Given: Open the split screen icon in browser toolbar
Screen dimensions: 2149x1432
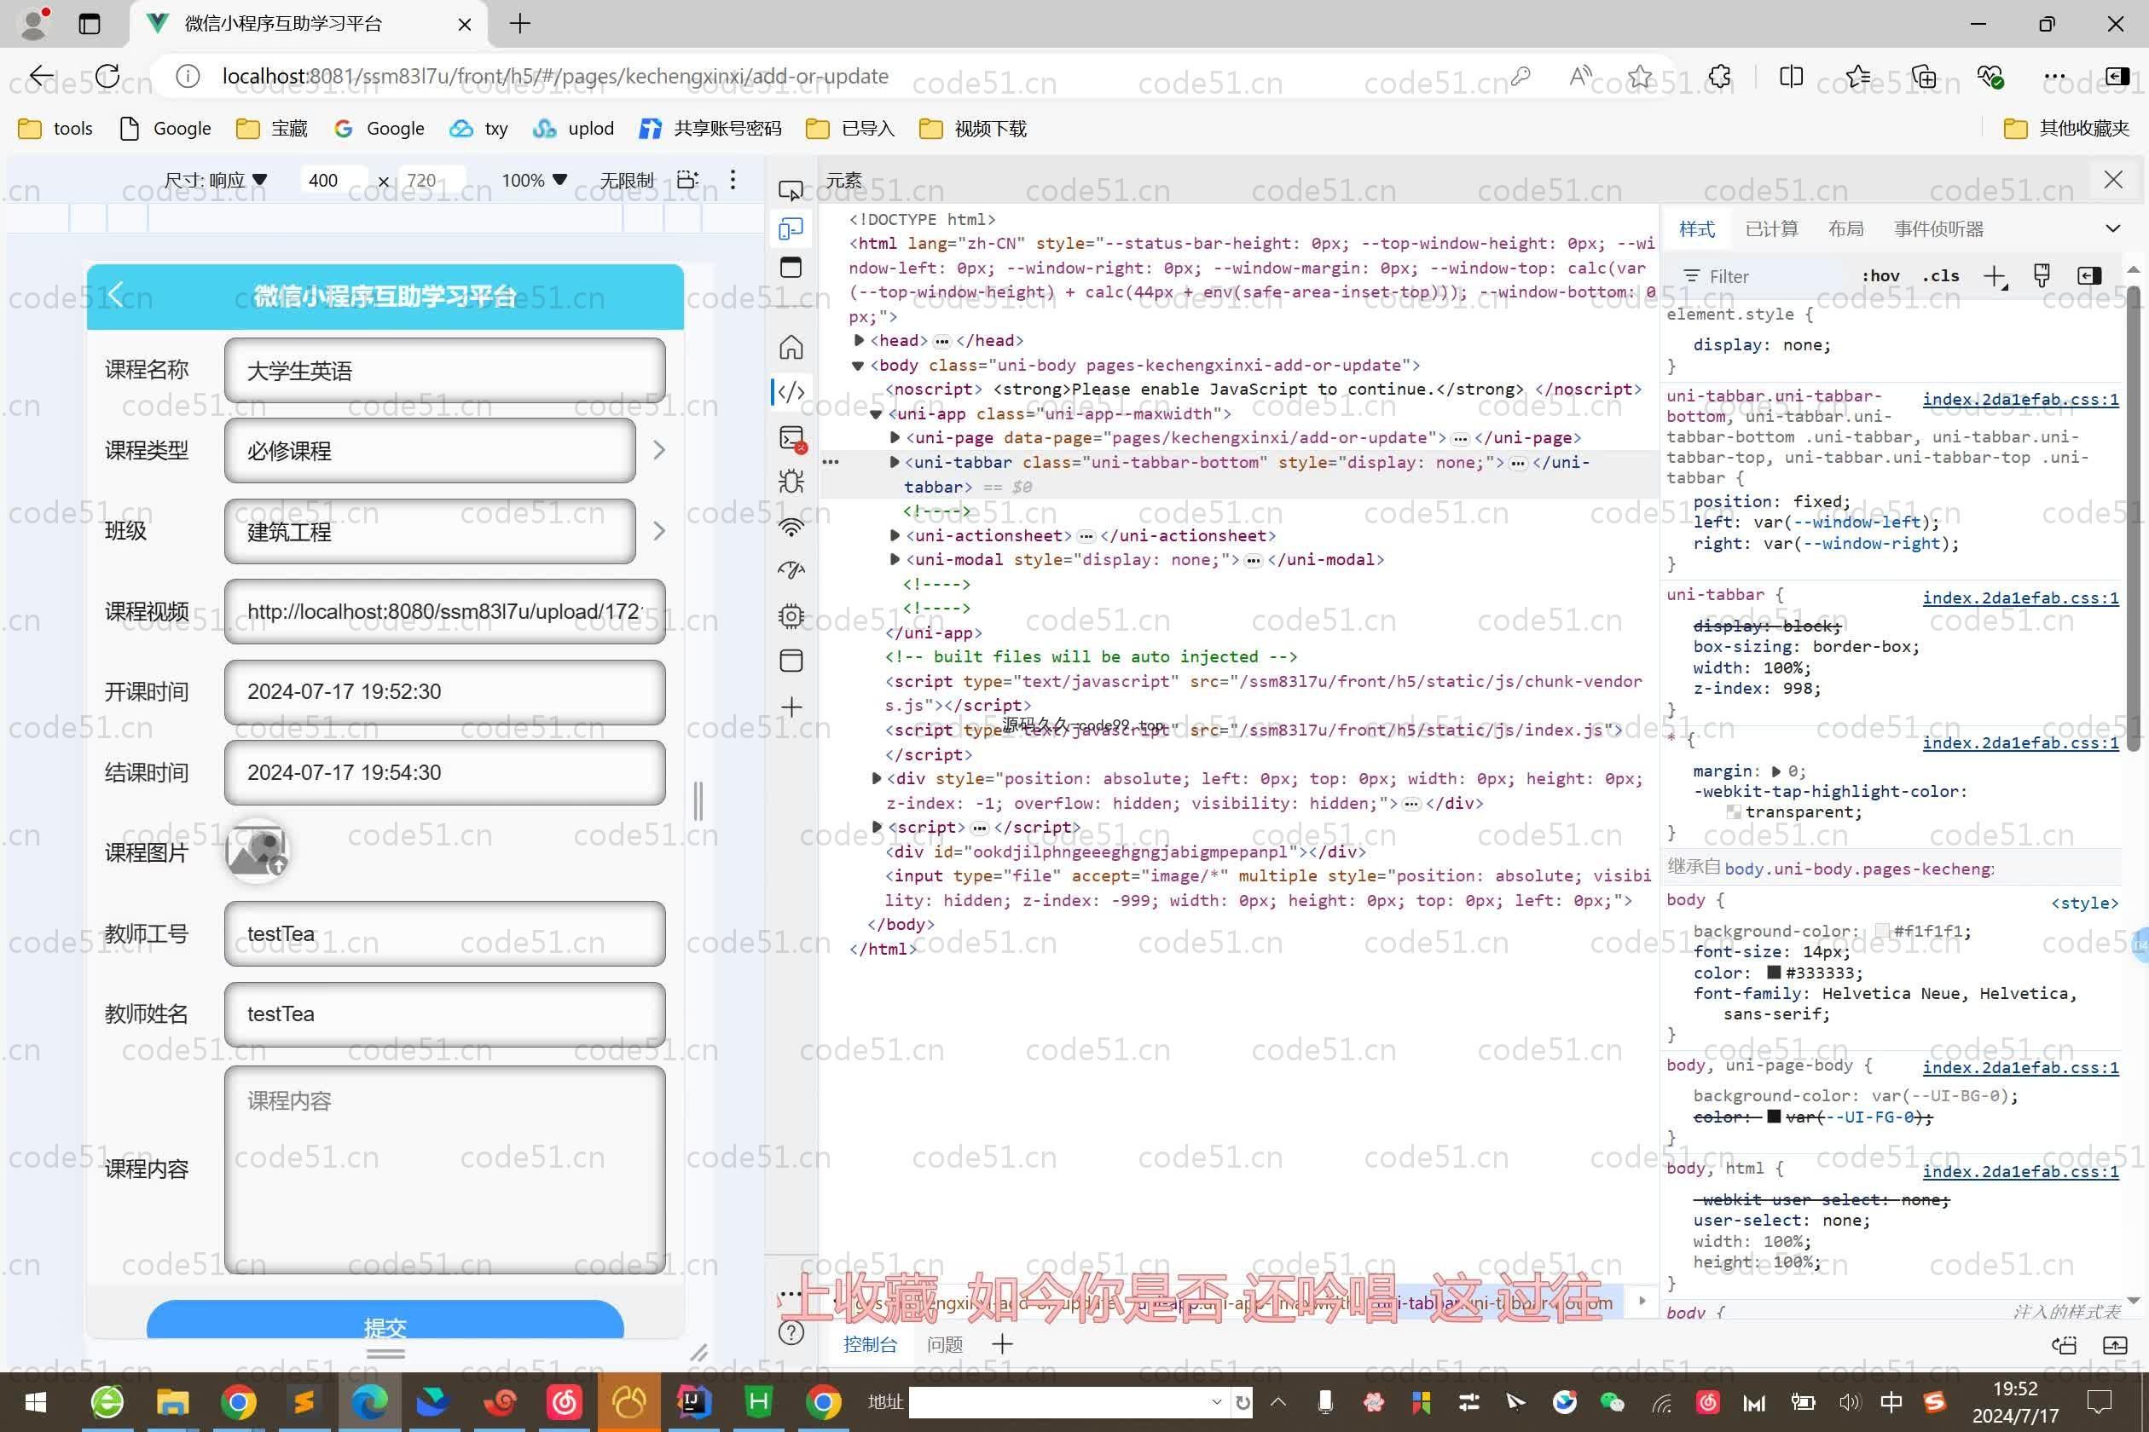Looking at the screenshot, I should 1792,76.
